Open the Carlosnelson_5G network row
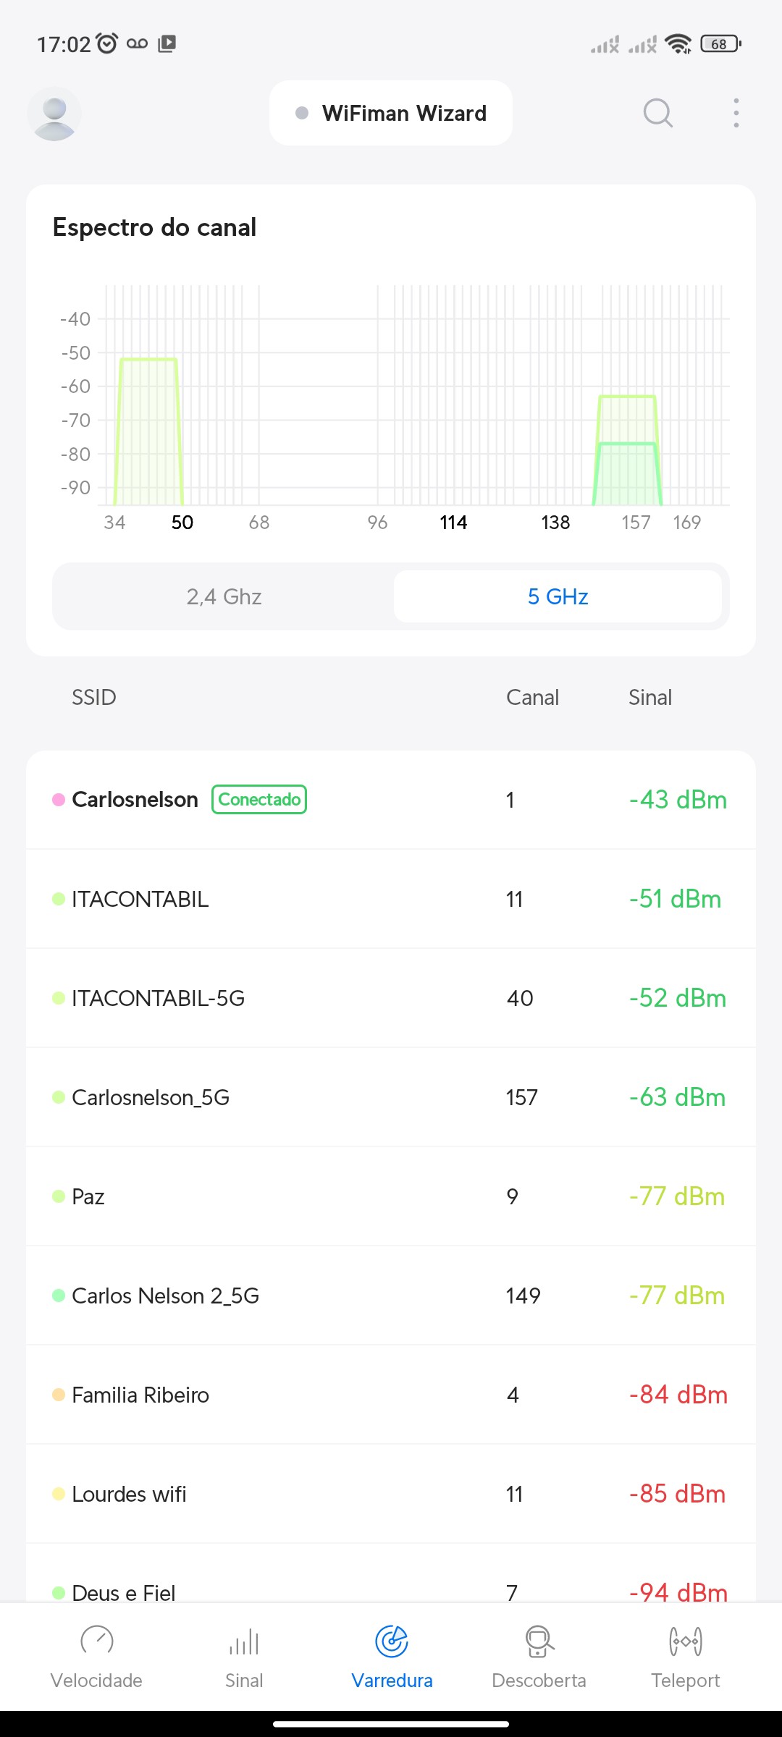The height and width of the screenshot is (1737, 782). pyautogui.click(x=391, y=1097)
